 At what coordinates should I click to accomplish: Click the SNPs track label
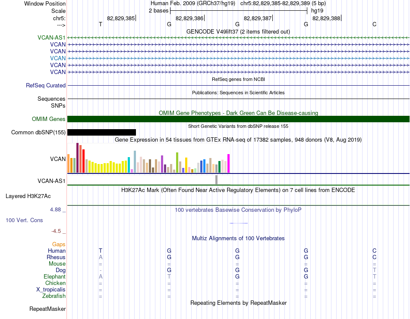click(58, 105)
